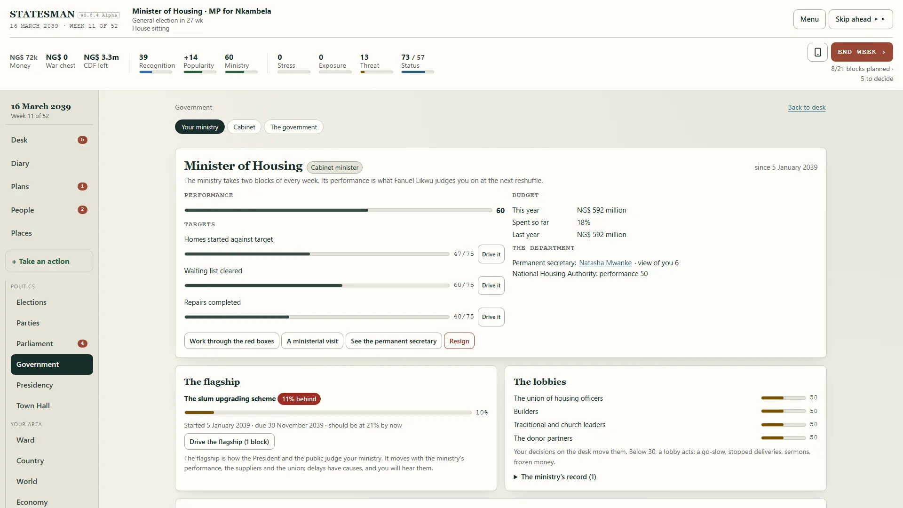Open the Town Hall page
Image resolution: width=903 pixels, height=508 pixels.
[52, 405]
